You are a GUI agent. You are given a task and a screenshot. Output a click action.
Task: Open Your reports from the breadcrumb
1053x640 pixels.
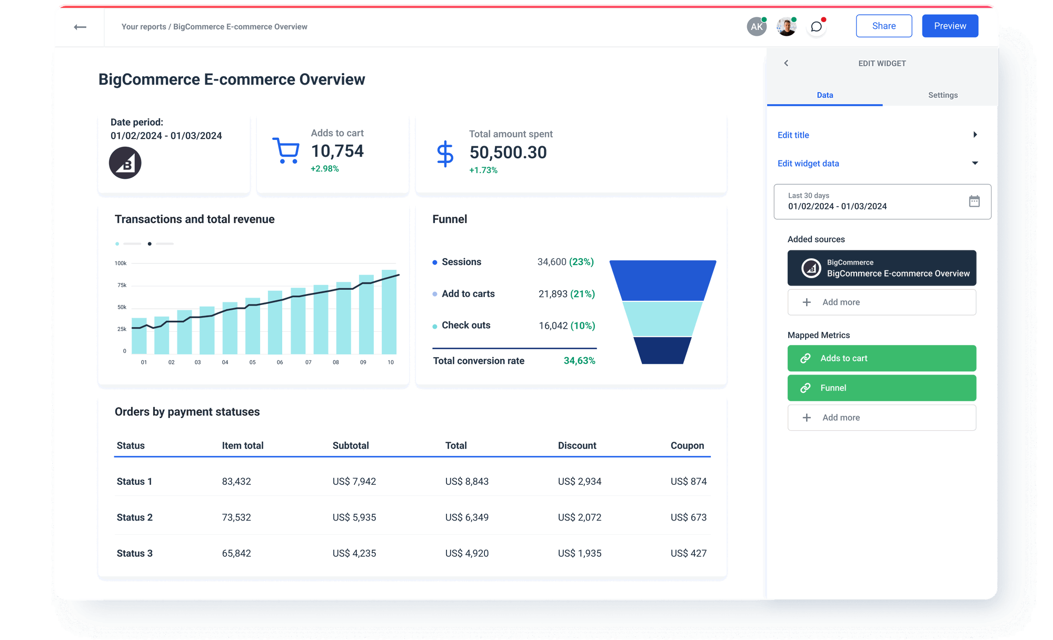pyautogui.click(x=143, y=26)
